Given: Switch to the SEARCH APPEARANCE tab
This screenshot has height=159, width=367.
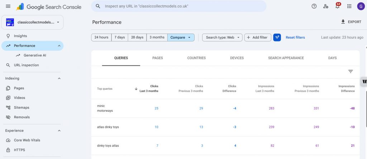Looking at the screenshot, I should click(x=286, y=58).
